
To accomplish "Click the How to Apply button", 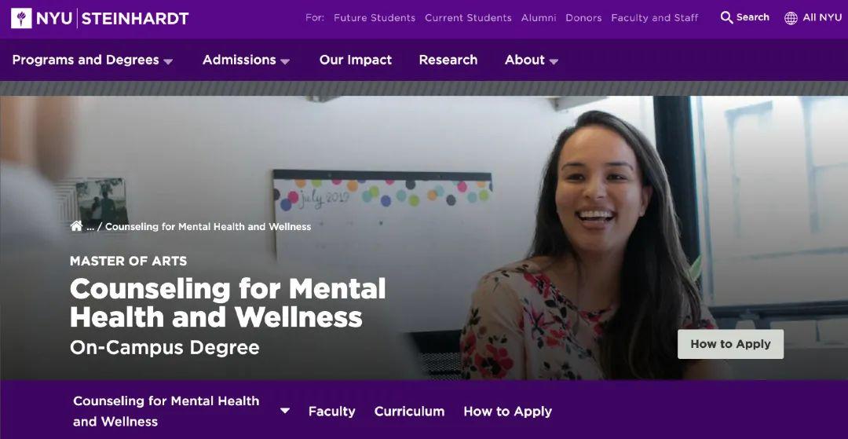I will 730,344.
